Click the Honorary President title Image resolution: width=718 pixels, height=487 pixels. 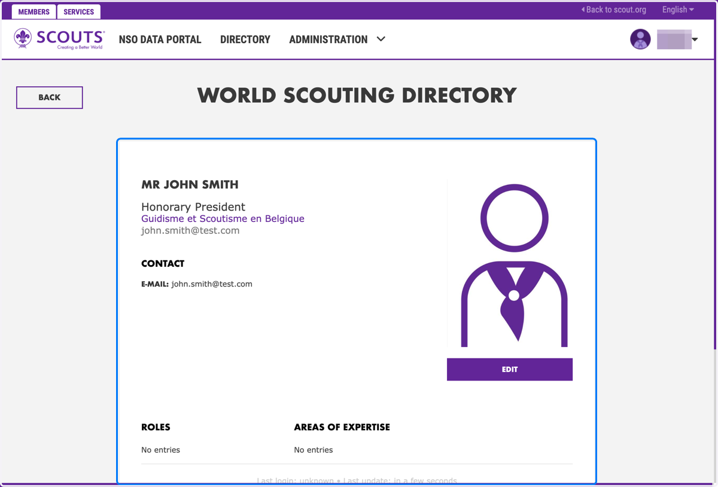[193, 207]
